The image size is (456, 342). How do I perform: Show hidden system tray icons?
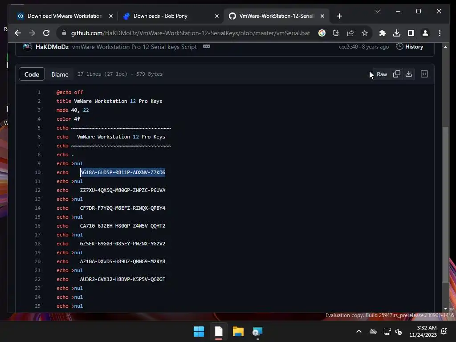[x=359, y=331]
